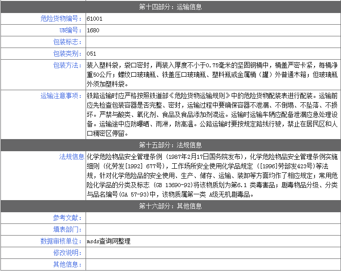Click the 参考文献 label
The width and height of the screenshot is (341, 271).
(x=67, y=218)
